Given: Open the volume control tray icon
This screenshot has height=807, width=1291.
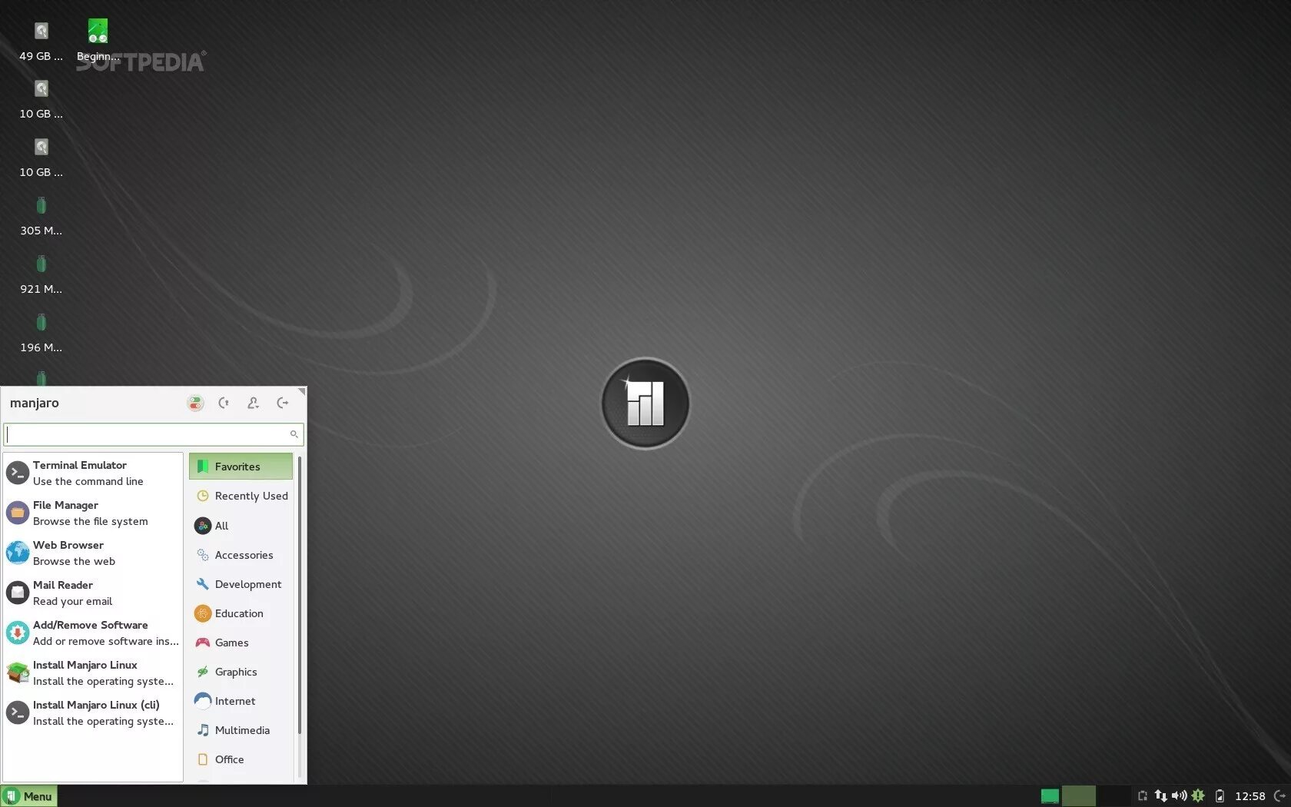Looking at the screenshot, I should pyautogui.click(x=1179, y=796).
